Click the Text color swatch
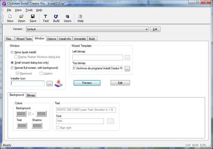 [x=22, y=126]
